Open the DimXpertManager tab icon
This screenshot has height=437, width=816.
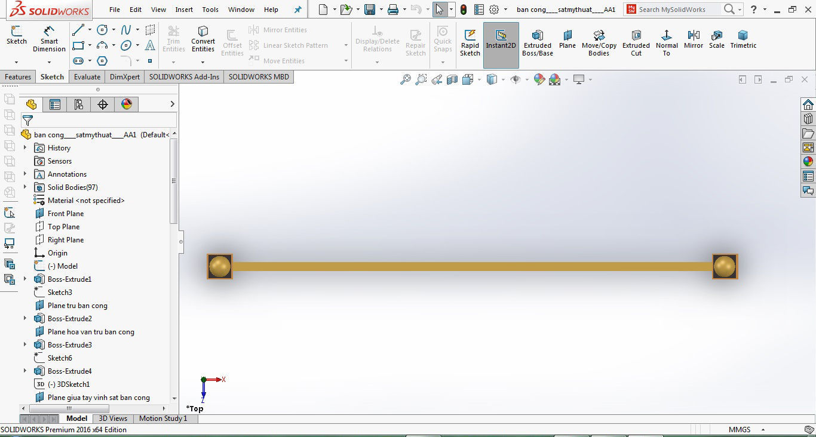[102, 104]
